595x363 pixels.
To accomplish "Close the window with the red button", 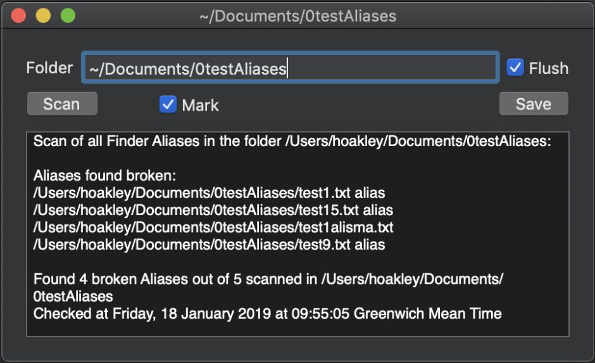I will 18,16.
